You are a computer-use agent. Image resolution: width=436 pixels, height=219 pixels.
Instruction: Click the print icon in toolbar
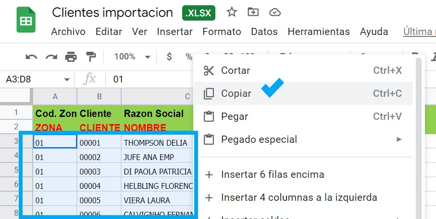[x=71, y=57]
